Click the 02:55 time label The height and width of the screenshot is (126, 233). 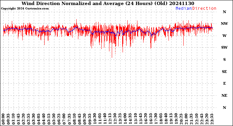(x=28, y=119)
